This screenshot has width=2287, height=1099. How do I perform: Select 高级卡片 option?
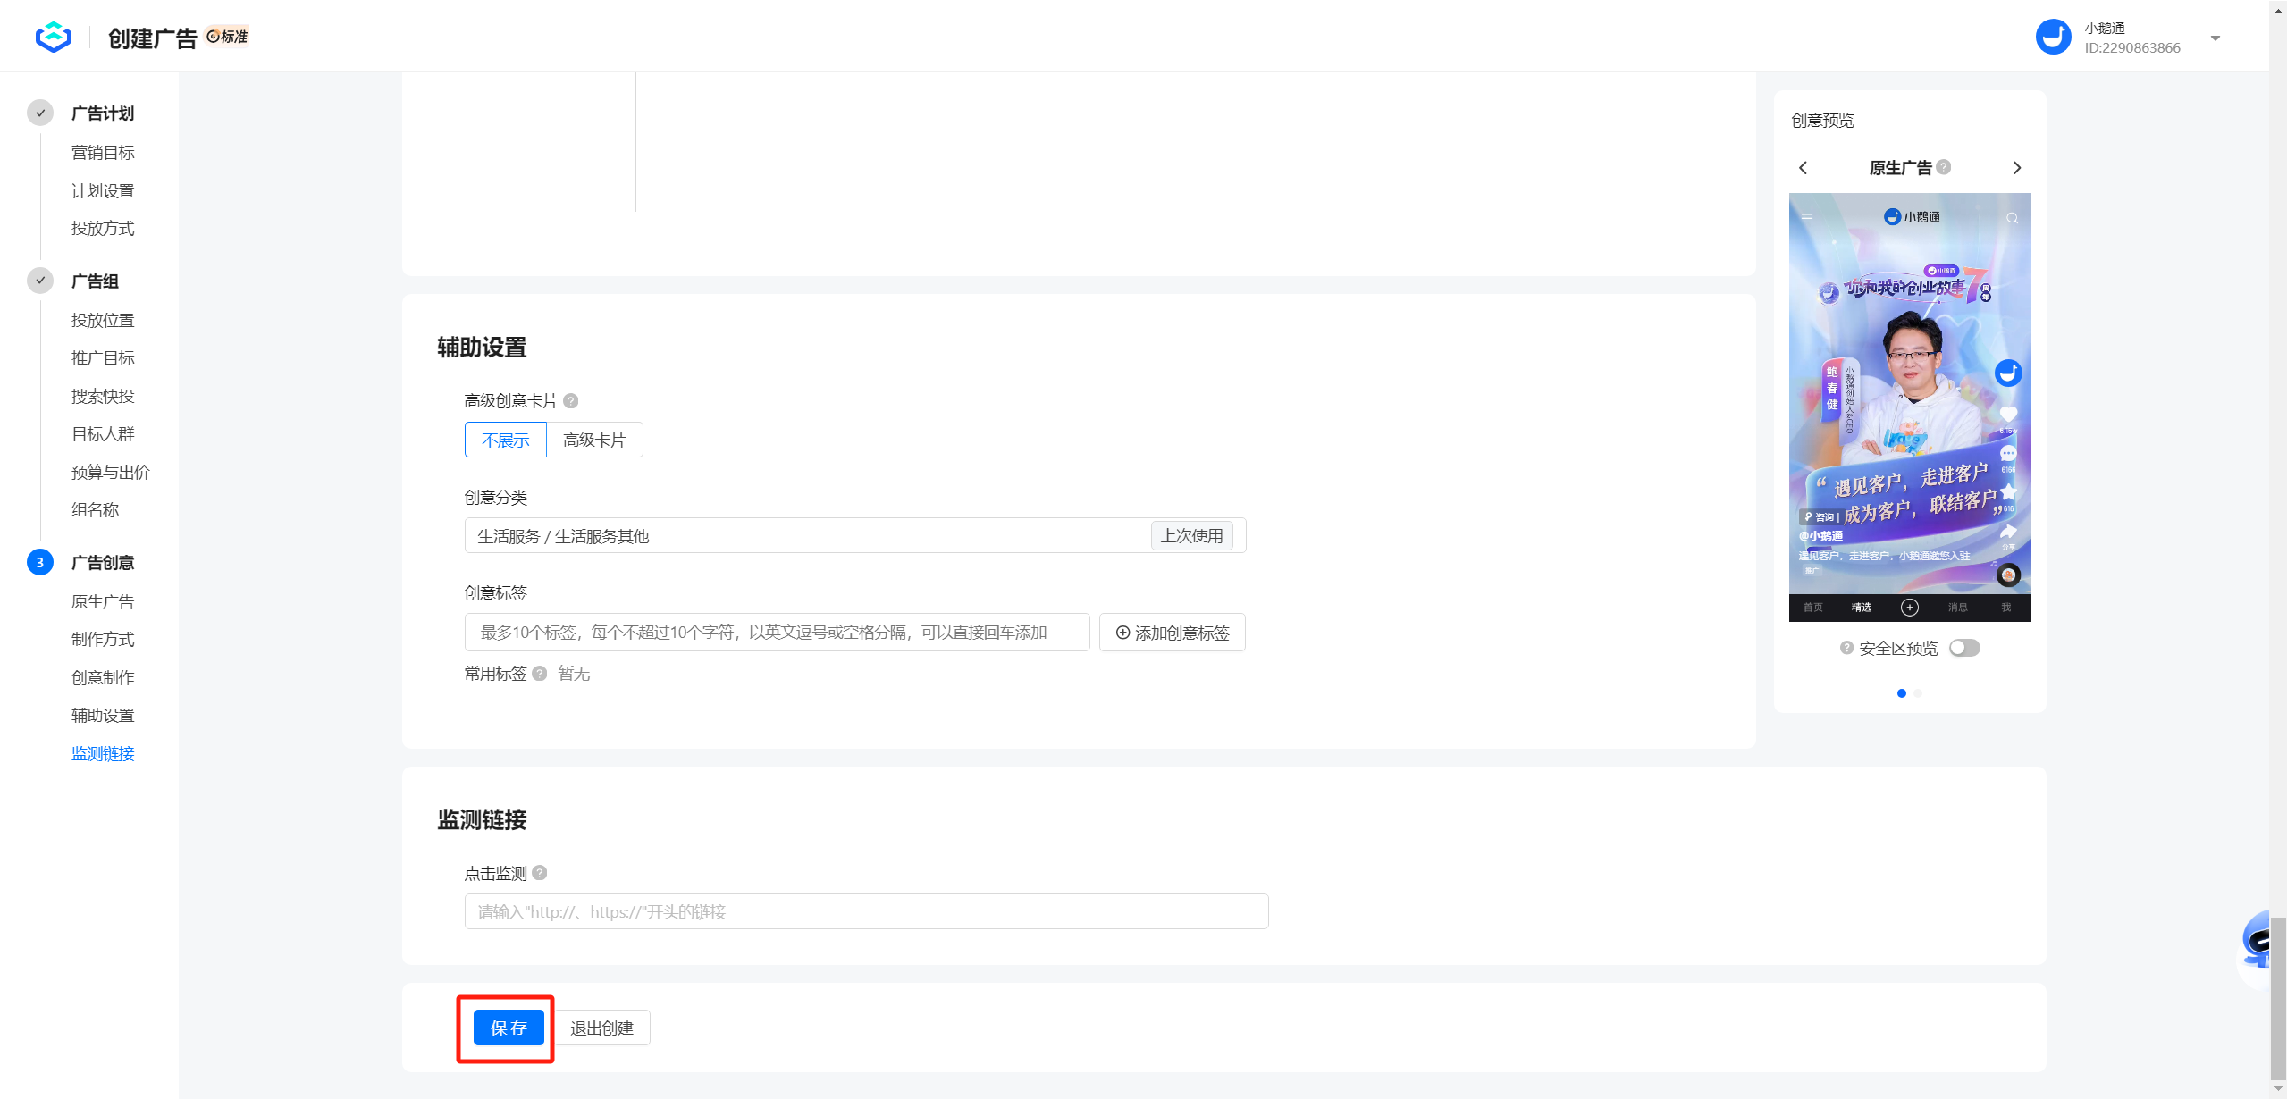(x=594, y=440)
